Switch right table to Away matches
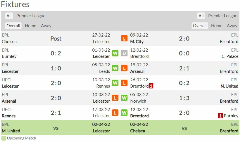Screen dimensions: 240x142 pos(232,26)
